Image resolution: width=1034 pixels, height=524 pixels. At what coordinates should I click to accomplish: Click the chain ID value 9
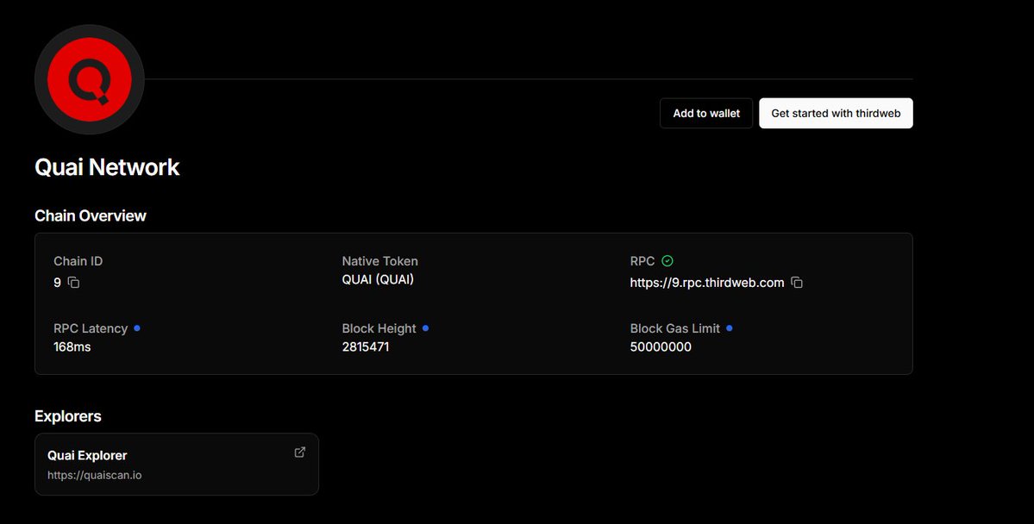pyautogui.click(x=58, y=283)
